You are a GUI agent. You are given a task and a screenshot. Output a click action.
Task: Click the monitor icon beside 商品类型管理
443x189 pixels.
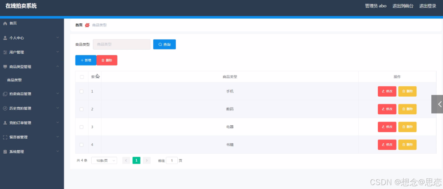click(5, 67)
